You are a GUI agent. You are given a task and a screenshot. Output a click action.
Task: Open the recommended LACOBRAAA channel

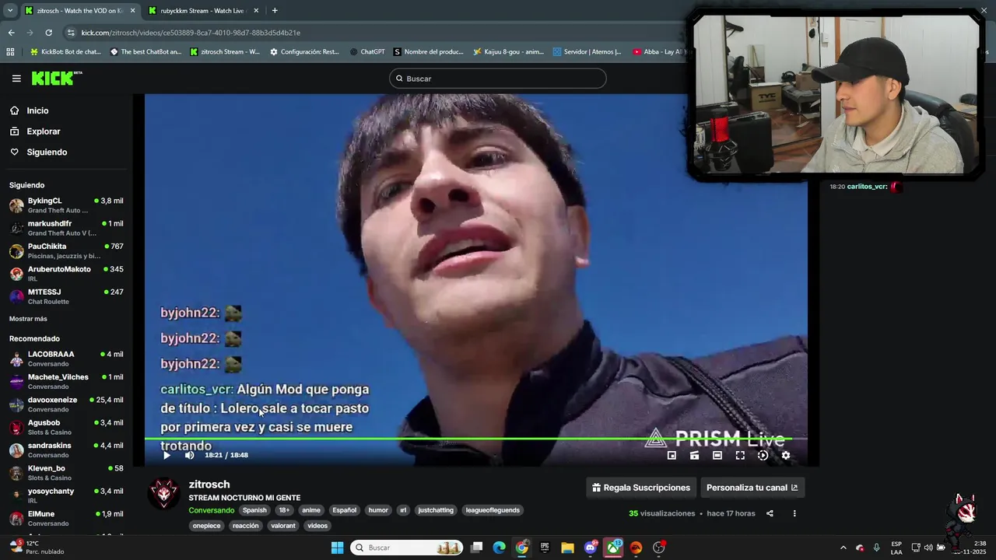tap(66, 359)
